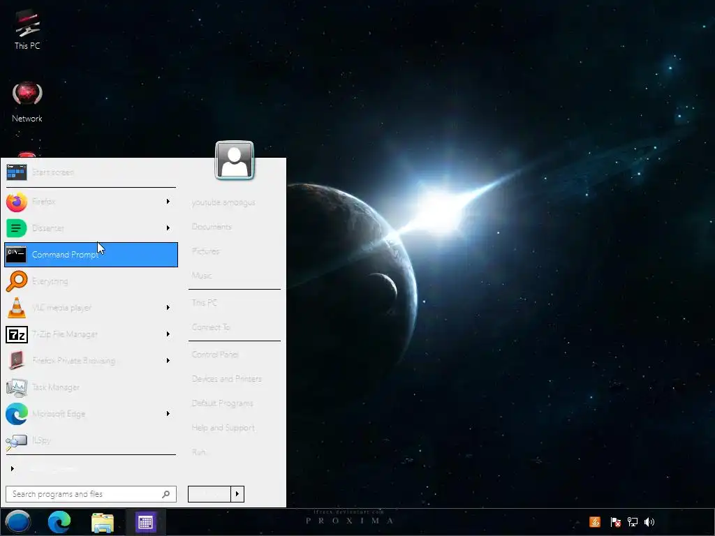Open Control Panel from the start menu
This screenshot has height=536, width=715.
click(x=215, y=354)
